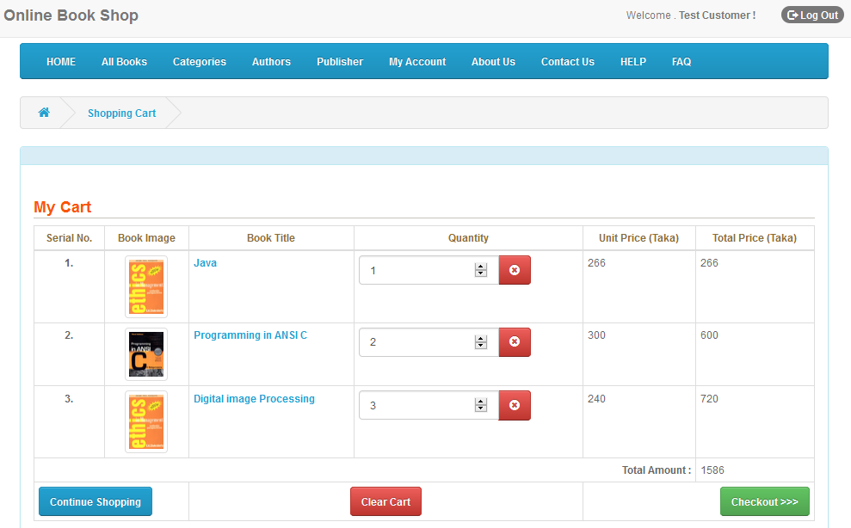This screenshot has width=851, height=528.
Task: Remove Digital image Processing via red X
Action: [515, 405]
